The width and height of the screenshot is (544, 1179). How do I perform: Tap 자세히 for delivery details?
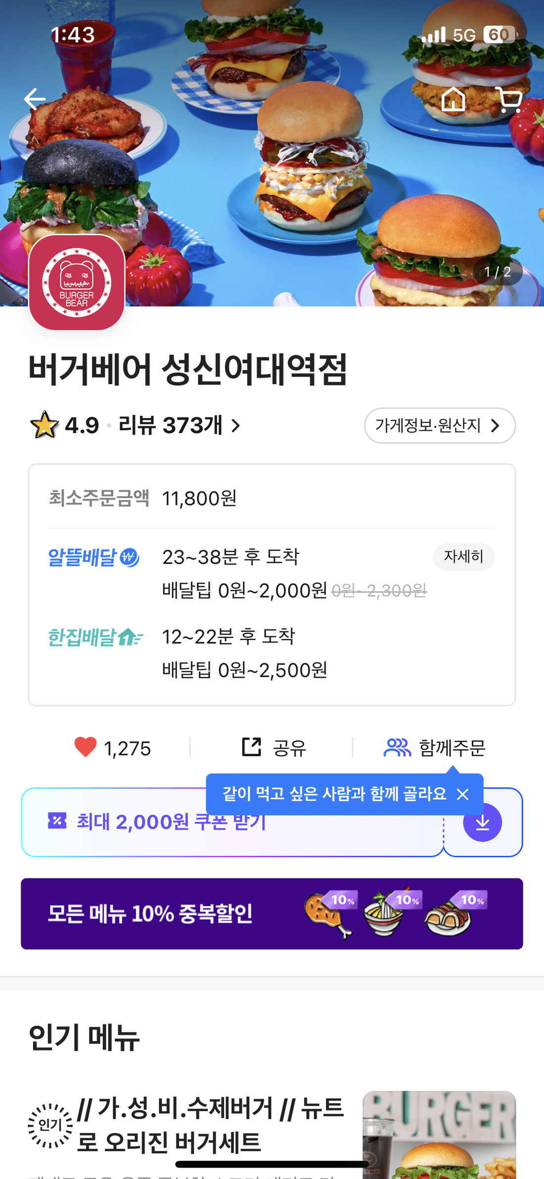tap(463, 557)
